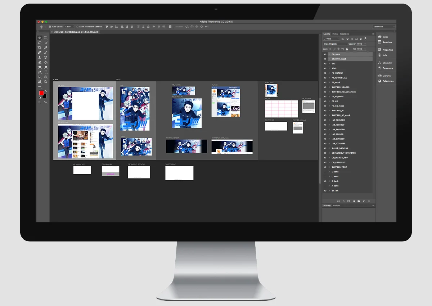Toggle the Auto-Select checkbox
The height and width of the screenshot is (306, 432).
pos(50,27)
